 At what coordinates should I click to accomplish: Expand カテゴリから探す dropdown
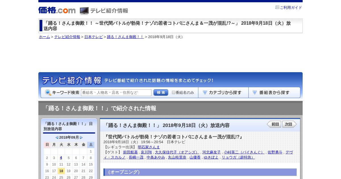click(x=223, y=93)
